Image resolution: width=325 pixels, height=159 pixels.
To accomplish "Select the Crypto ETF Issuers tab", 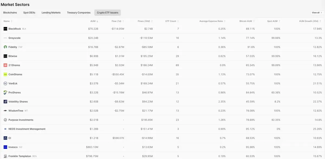I will pyautogui.click(x=108, y=13).
